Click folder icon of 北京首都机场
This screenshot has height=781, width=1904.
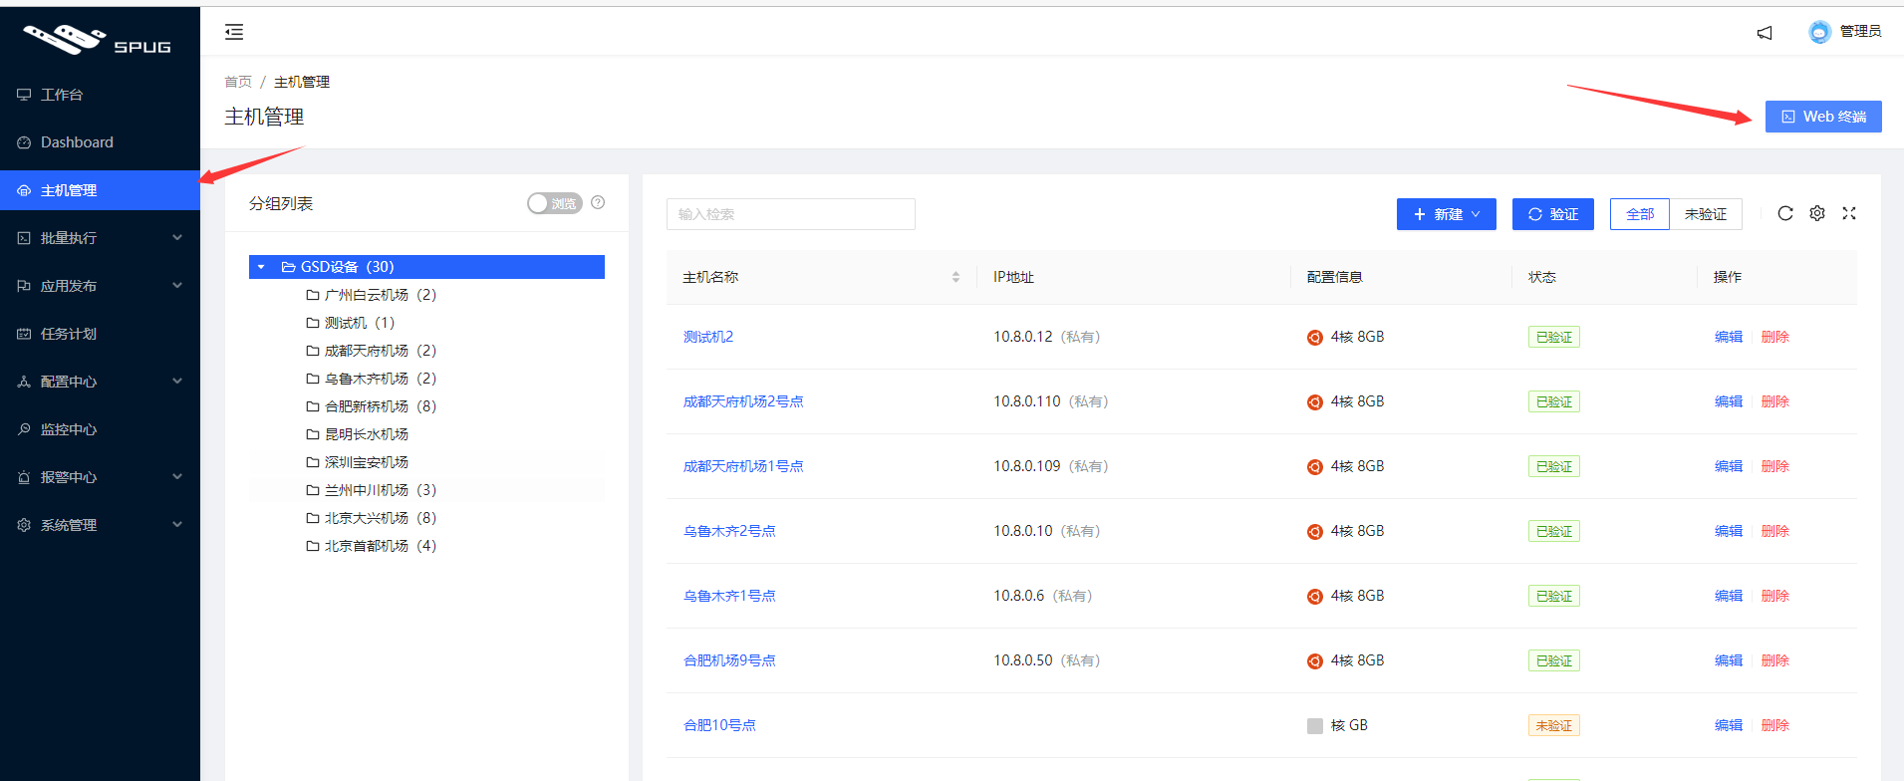[313, 546]
